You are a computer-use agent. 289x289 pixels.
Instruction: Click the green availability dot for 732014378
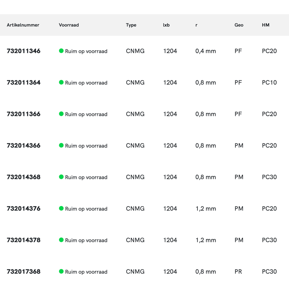(61, 240)
